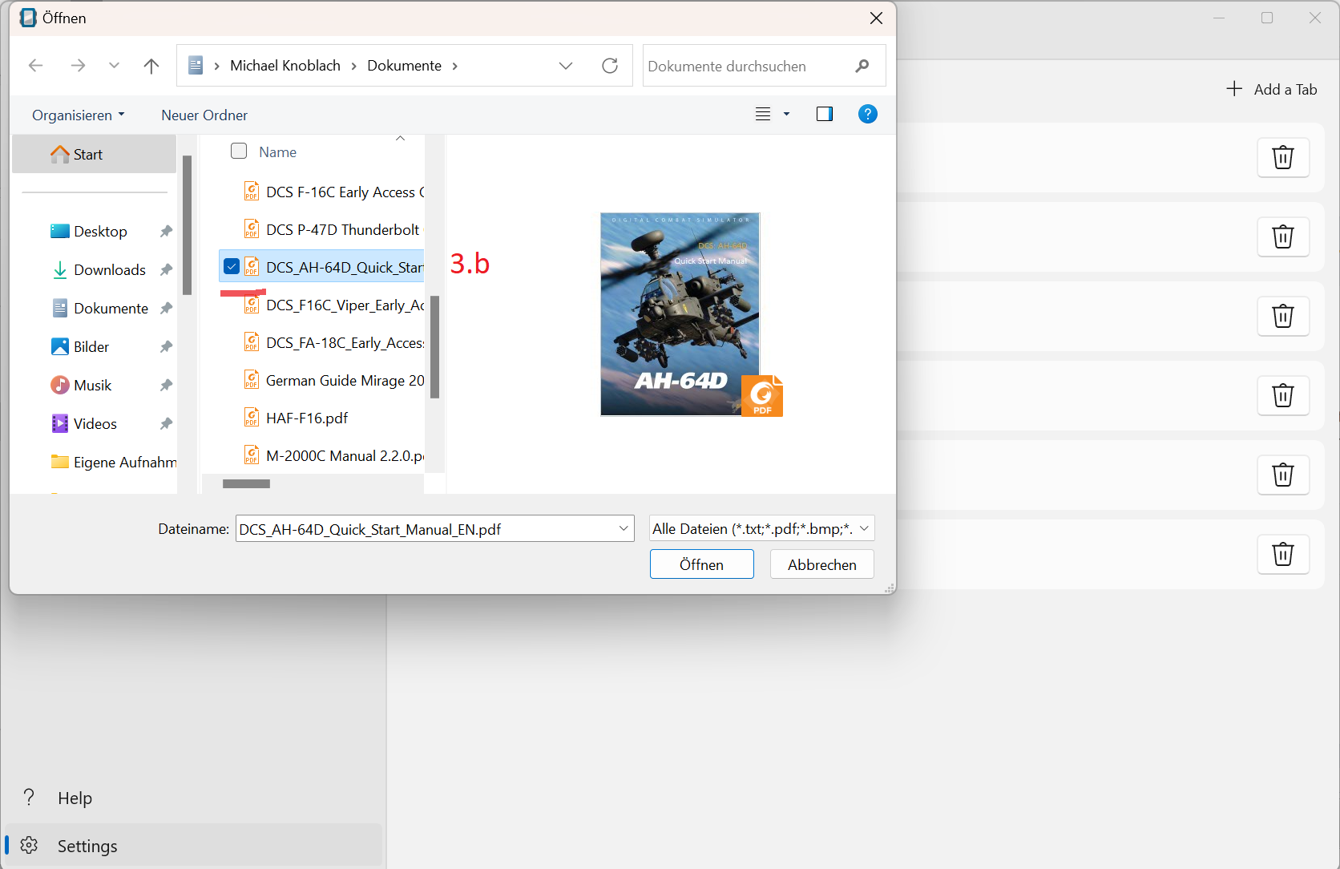Tick the select-all checkbox beside Name
The height and width of the screenshot is (869, 1340).
pos(239,151)
